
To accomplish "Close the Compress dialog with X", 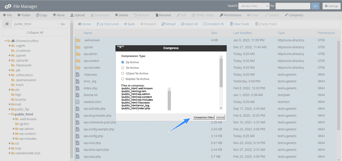I will click(120, 47).
